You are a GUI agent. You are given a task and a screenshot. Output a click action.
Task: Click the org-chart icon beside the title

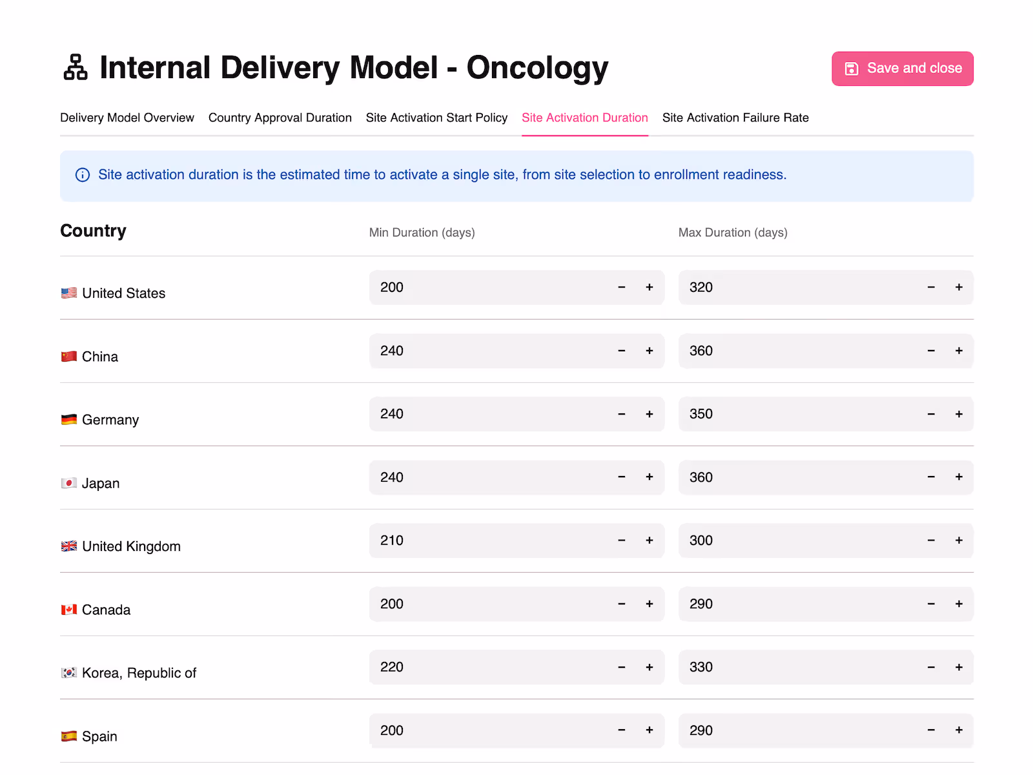click(74, 68)
